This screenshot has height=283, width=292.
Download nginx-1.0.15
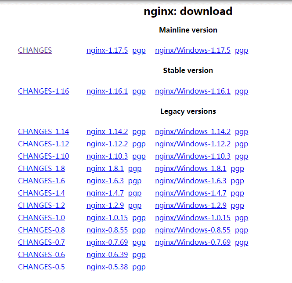pyautogui.click(x=107, y=218)
